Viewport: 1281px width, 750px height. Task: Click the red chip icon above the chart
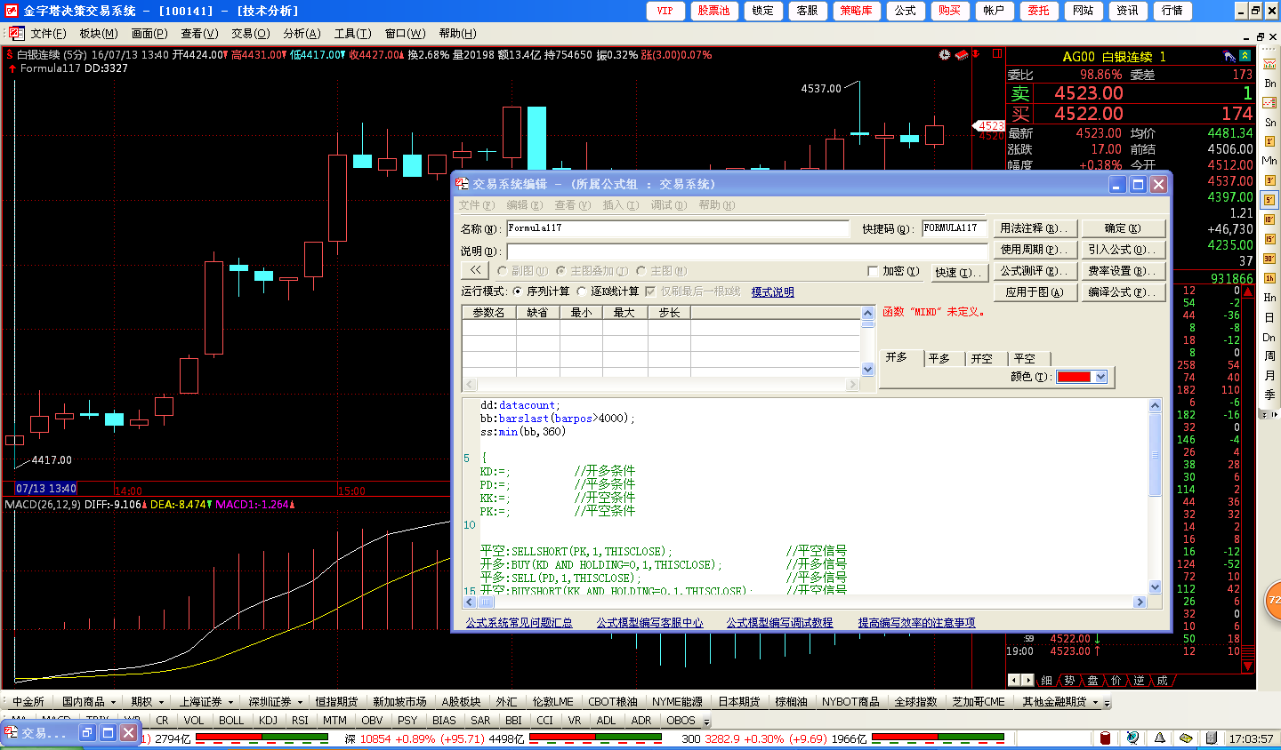[962, 55]
